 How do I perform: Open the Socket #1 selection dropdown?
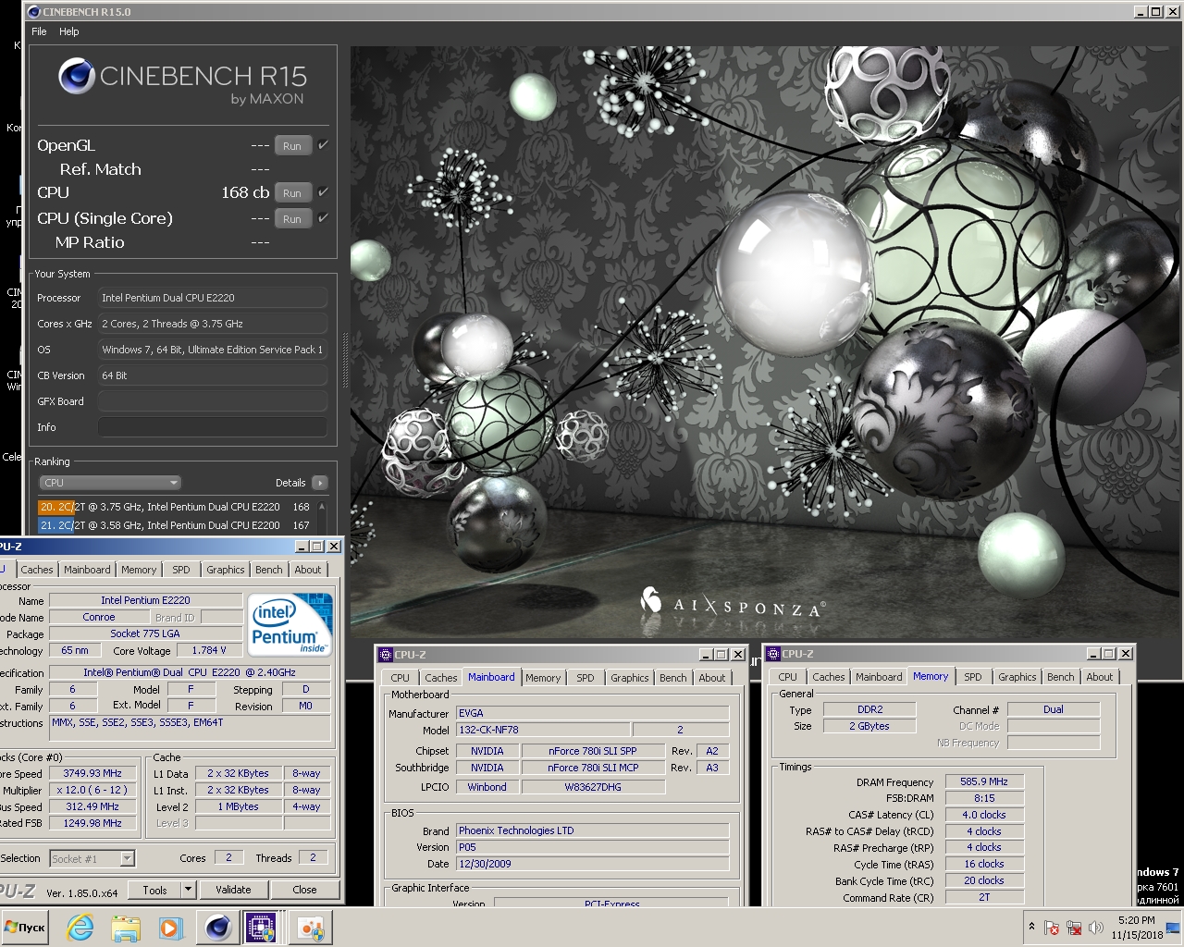tap(92, 859)
